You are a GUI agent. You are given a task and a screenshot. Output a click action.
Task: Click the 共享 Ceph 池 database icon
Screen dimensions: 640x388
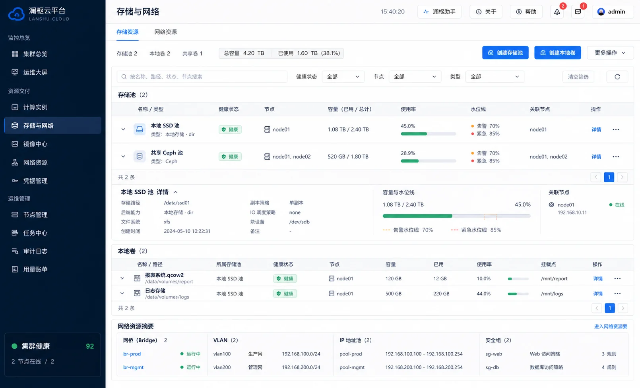click(140, 156)
